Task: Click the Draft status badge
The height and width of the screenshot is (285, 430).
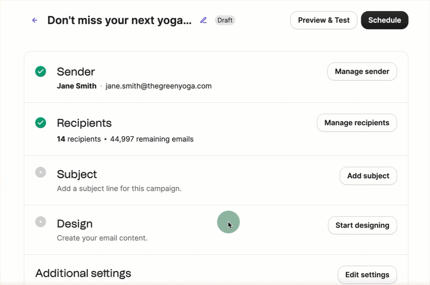Action: click(225, 20)
